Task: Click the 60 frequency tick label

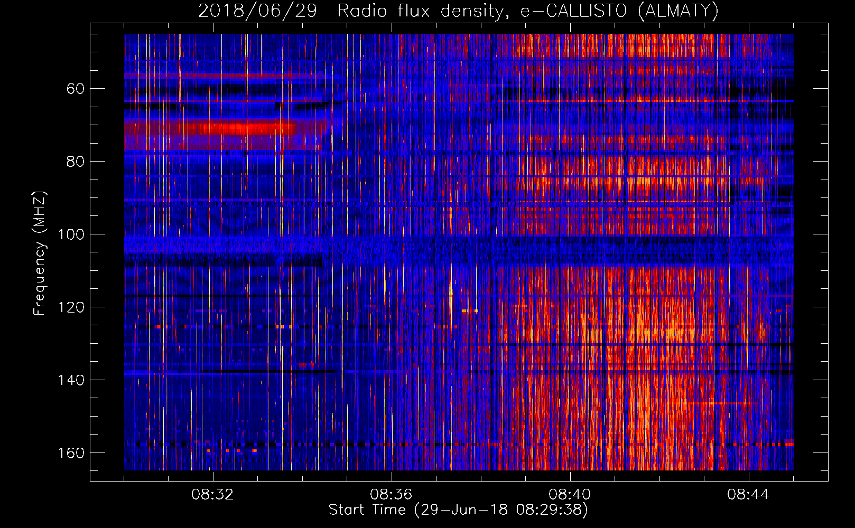Action: 76,89
